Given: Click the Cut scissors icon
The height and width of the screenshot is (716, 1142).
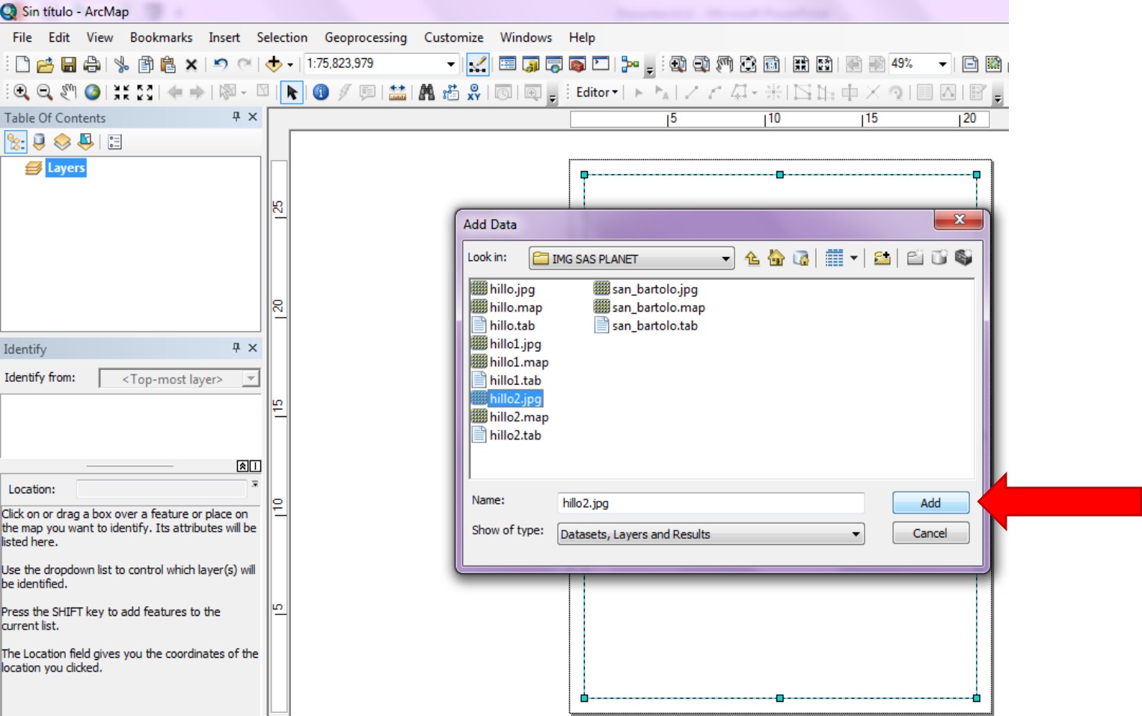Looking at the screenshot, I should tap(121, 64).
